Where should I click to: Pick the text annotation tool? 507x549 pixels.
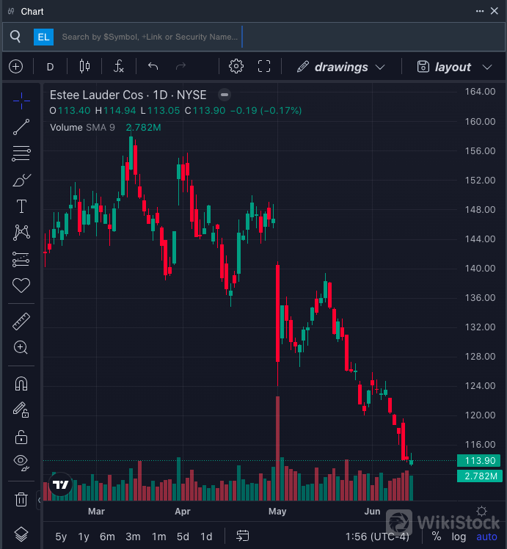(21, 206)
